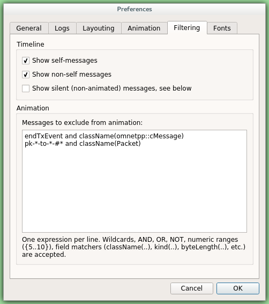
Task: Click the Filtering tab
Action: (187, 28)
